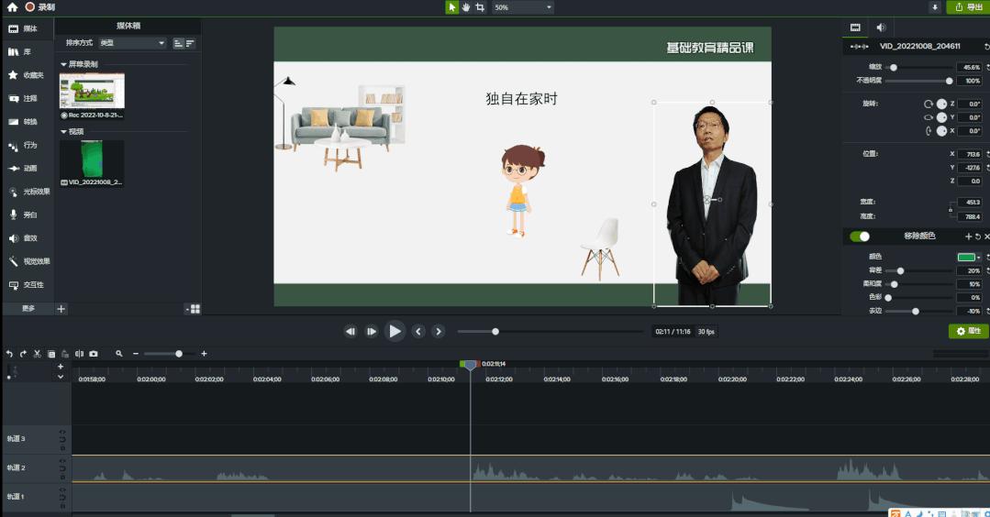Select the pointer edit mode tool
Image resolution: width=990 pixels, height=517 pixels.
(451, 7)
